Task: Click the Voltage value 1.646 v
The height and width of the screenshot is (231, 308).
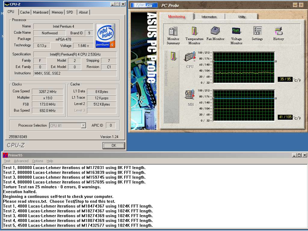Action: point(83,46)
